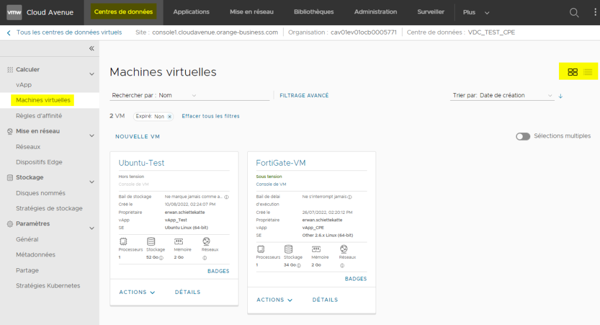The image size is (600, 325).
Task: Open the search magnifier icon
Action: 574,13
